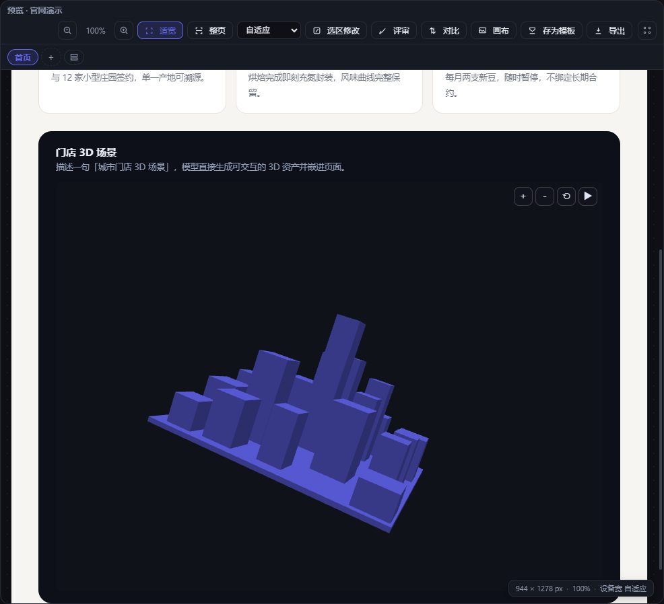Reset the 3D scene view rotation
Viewport: 664px width, 604px height.
coord(566,196)
